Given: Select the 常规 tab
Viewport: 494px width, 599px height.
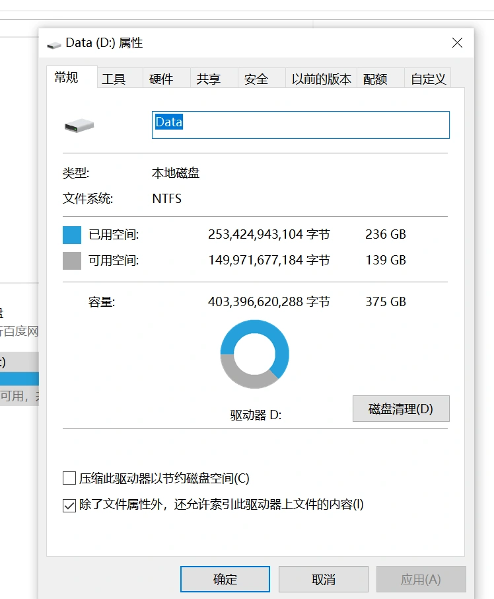Looking at the screenshot, I should 67,77.
